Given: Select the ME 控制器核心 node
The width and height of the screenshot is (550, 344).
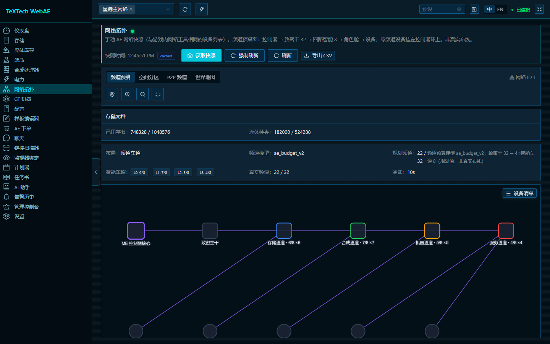Looking at the screenshot, I should click(x=136, y=231).
